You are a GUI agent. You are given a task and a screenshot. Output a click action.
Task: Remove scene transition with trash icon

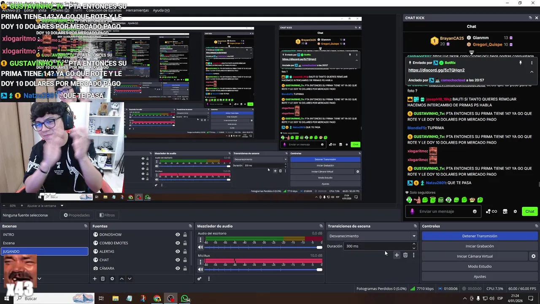coord(405,255)
